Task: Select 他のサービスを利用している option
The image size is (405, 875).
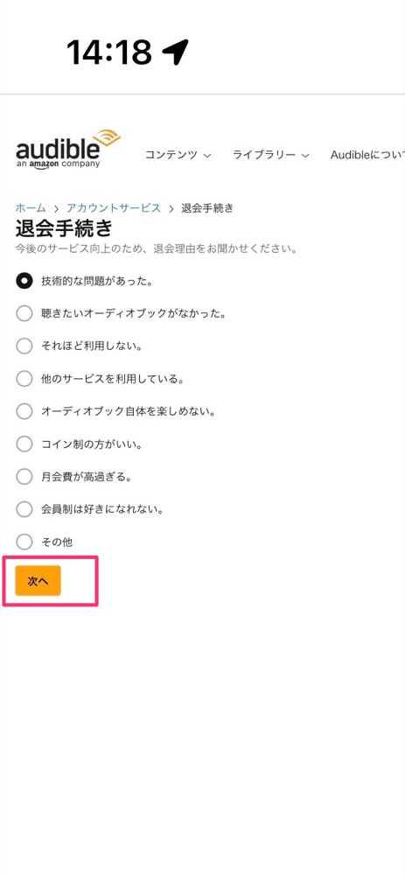Action: click(x=24, y=379)
